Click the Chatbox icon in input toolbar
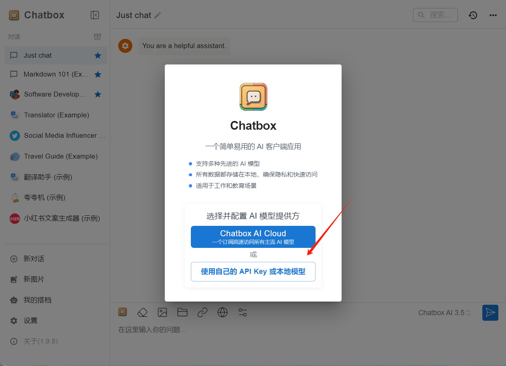 coord(123,312)
